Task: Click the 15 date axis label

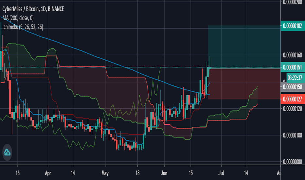Action: pos(190,173)
